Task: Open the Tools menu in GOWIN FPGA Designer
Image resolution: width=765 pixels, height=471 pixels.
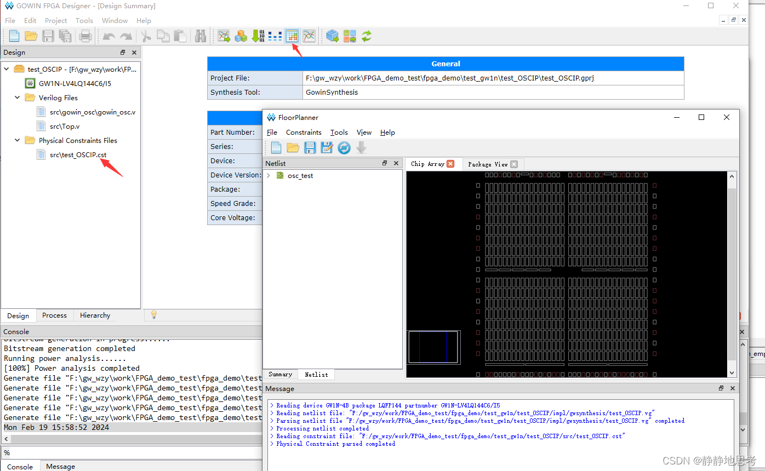Action: pos(84,20)
